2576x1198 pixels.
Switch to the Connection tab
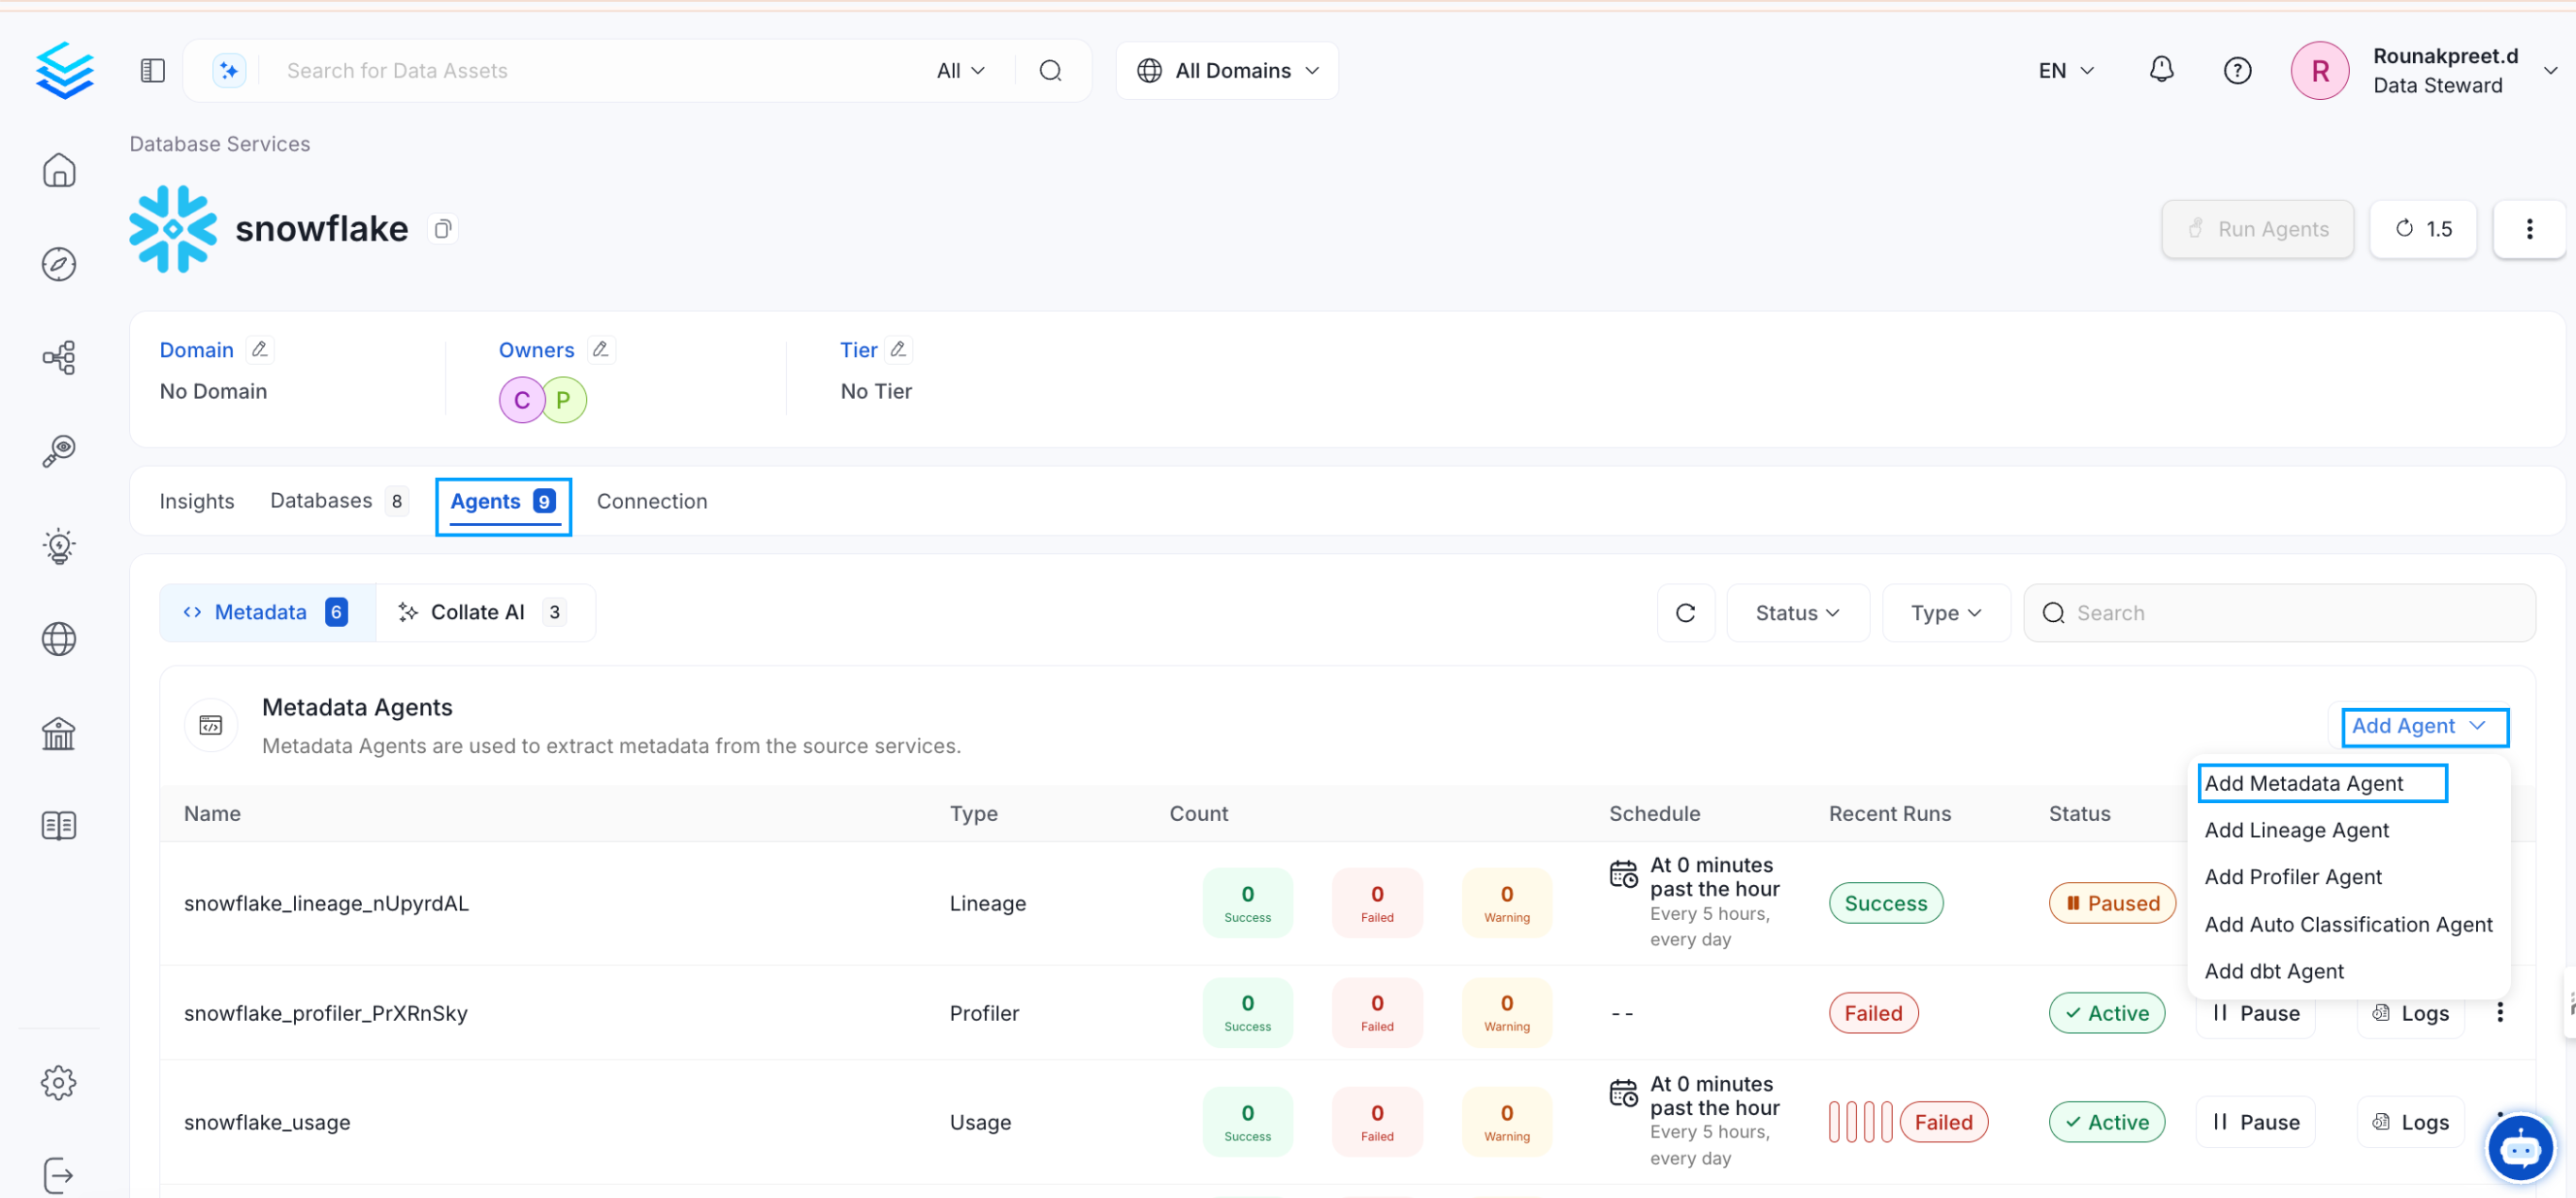[651, 501]
